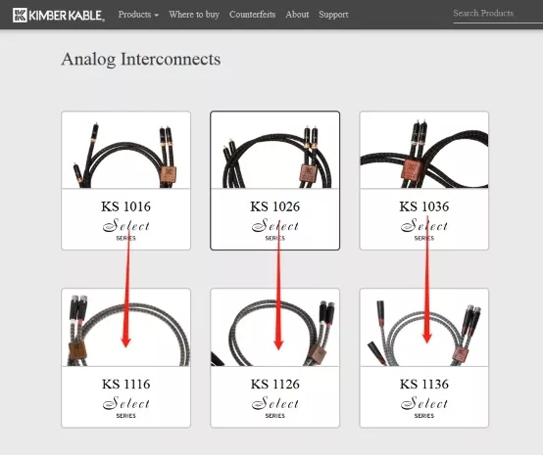Click Select Series logo under KS 1036

point(424,229)
